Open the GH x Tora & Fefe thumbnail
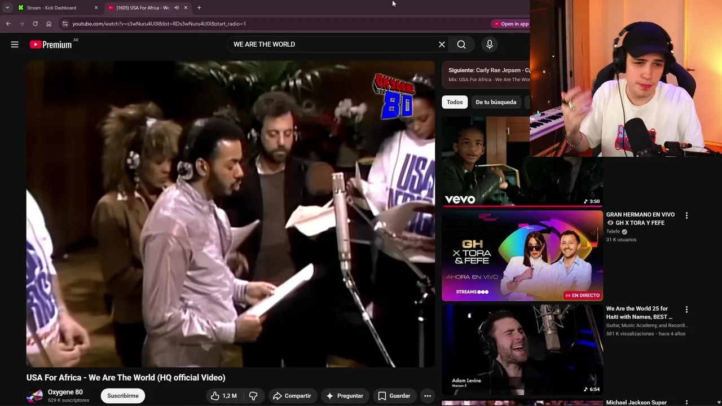The height and width of the screenshot is (406, 722). (x=522, y=256)
